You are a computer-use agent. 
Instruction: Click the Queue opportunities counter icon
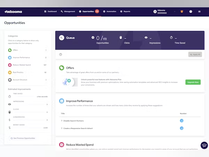pos(93,38)
